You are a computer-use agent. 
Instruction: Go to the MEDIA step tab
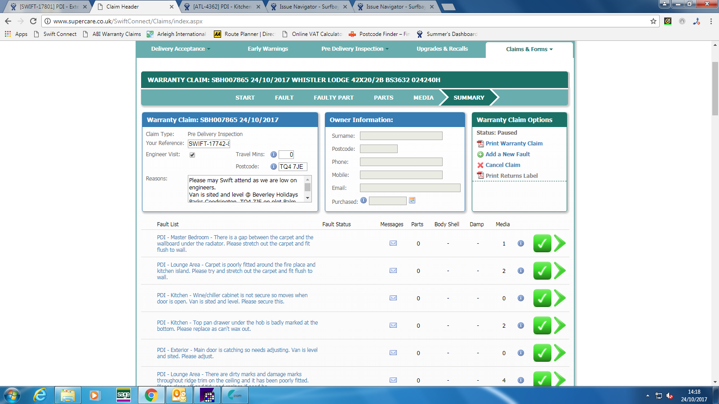[423, 97]
